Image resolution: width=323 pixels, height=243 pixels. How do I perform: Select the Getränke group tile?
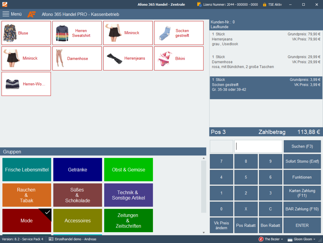(77, 170)
